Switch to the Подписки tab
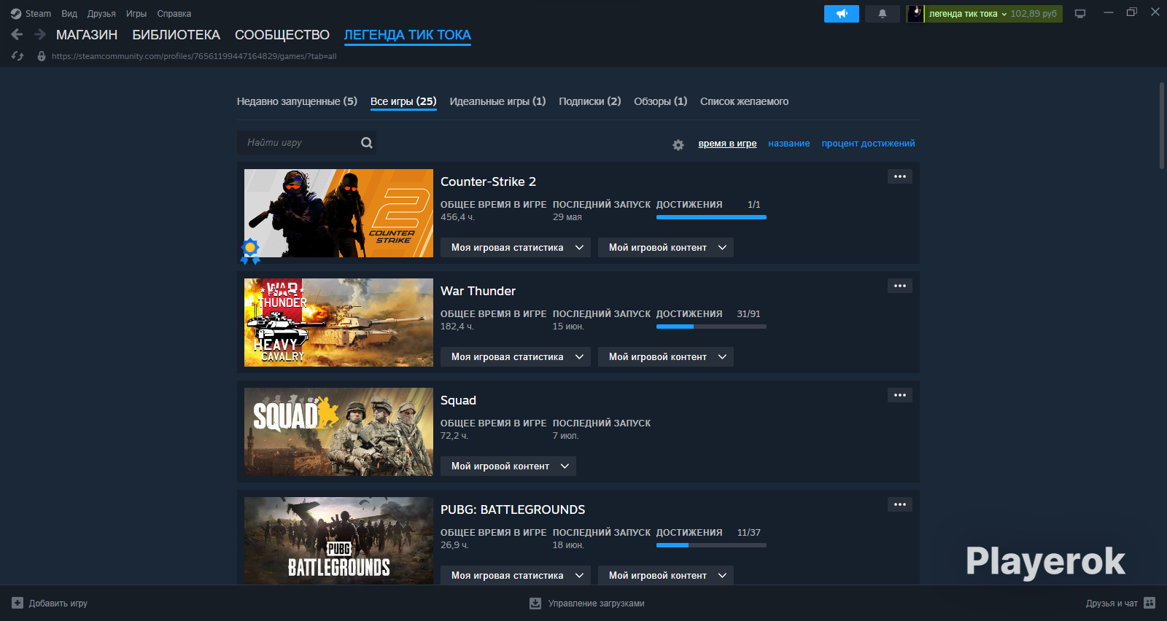This screenshot has height=621, width=1167. click(590, 101)
